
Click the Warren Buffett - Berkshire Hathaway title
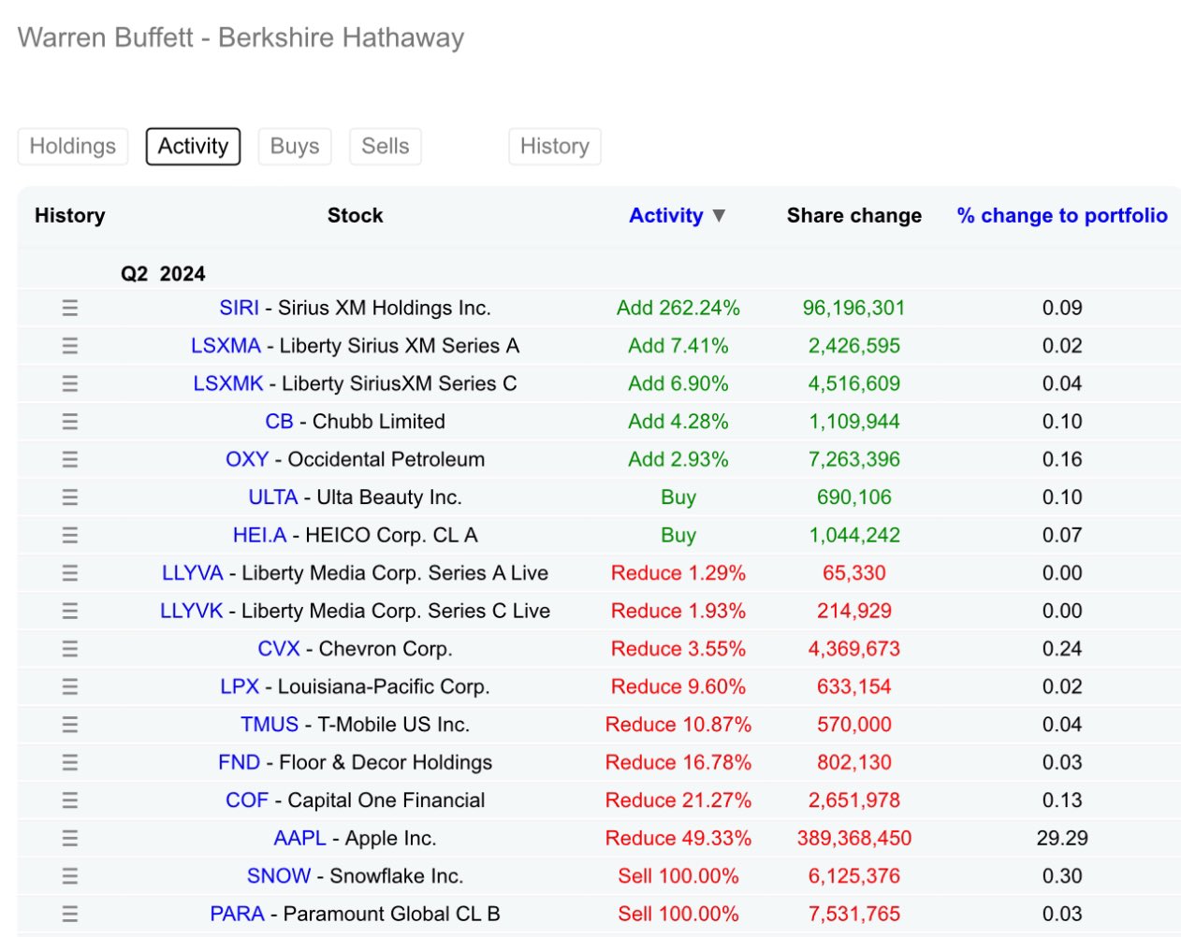241,37
